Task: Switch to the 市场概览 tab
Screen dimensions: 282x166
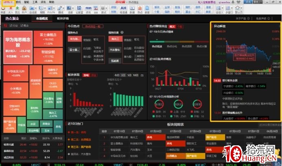Action: (42, 19)
